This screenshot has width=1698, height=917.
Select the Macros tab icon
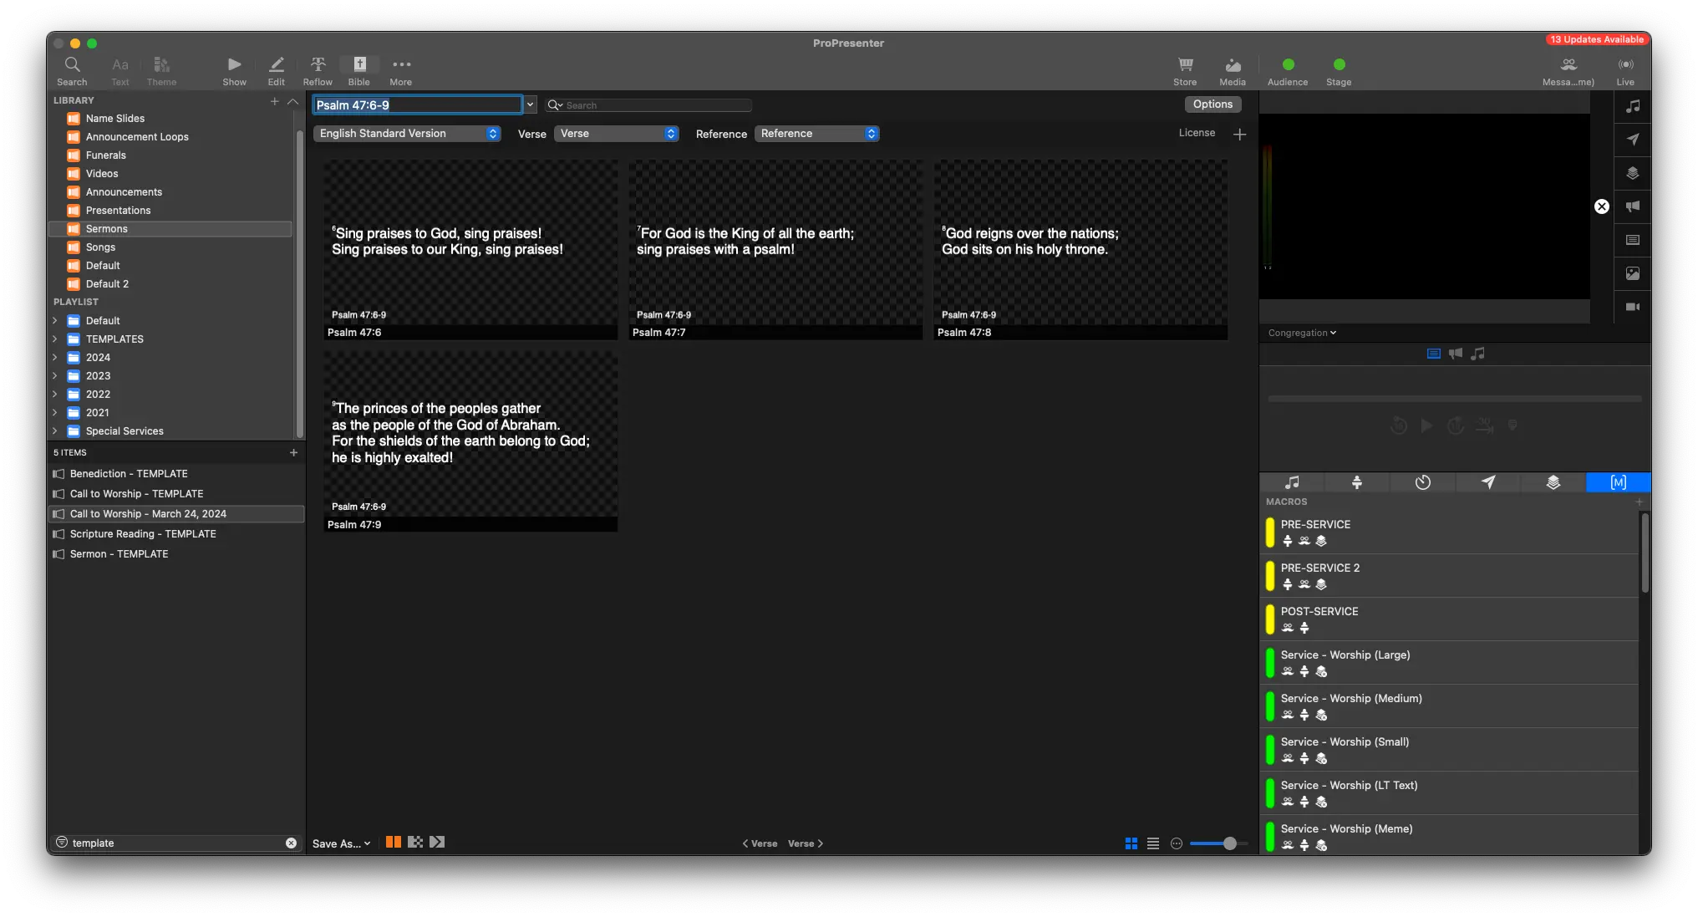(x=1618, y=482)
